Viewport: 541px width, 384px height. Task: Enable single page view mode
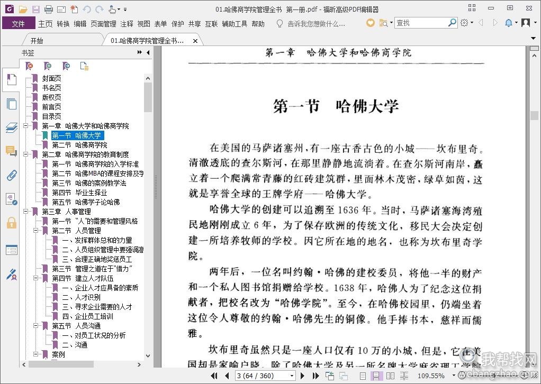pyautogui.click(x=363, y=376)
